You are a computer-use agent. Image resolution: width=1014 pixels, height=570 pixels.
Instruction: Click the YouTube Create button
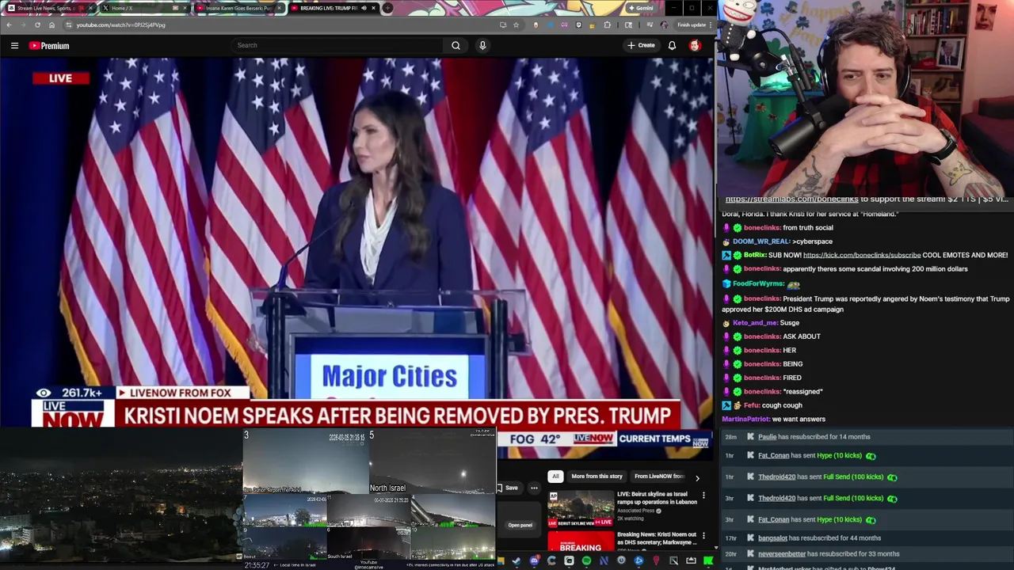[642, 45]
